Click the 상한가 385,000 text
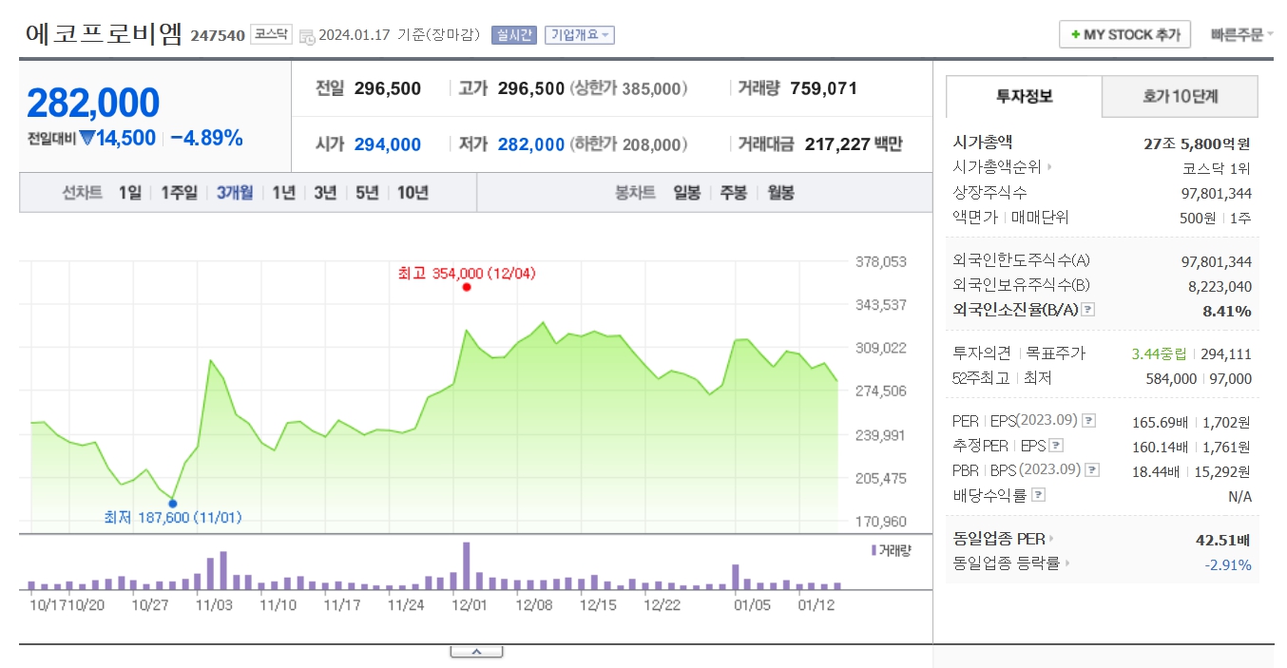 click(628, 88)
